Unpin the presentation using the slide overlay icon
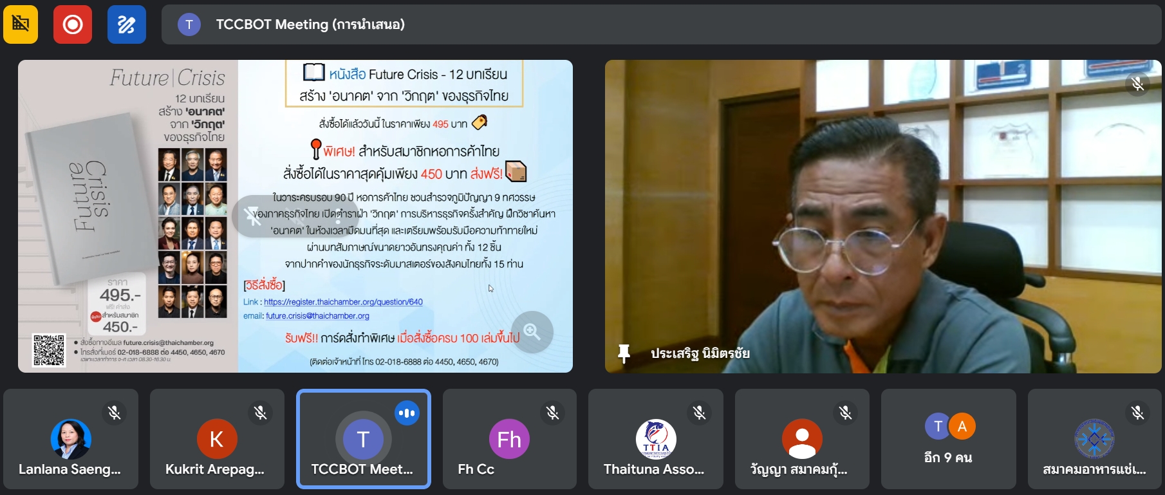 tap(253, 217)
